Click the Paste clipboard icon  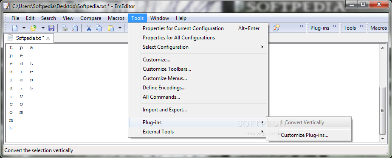(x=111, y=28)
